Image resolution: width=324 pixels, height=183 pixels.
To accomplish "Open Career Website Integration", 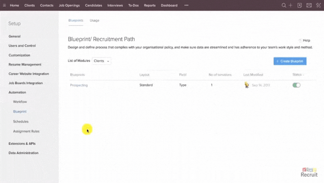I will (x=29, y=74).
